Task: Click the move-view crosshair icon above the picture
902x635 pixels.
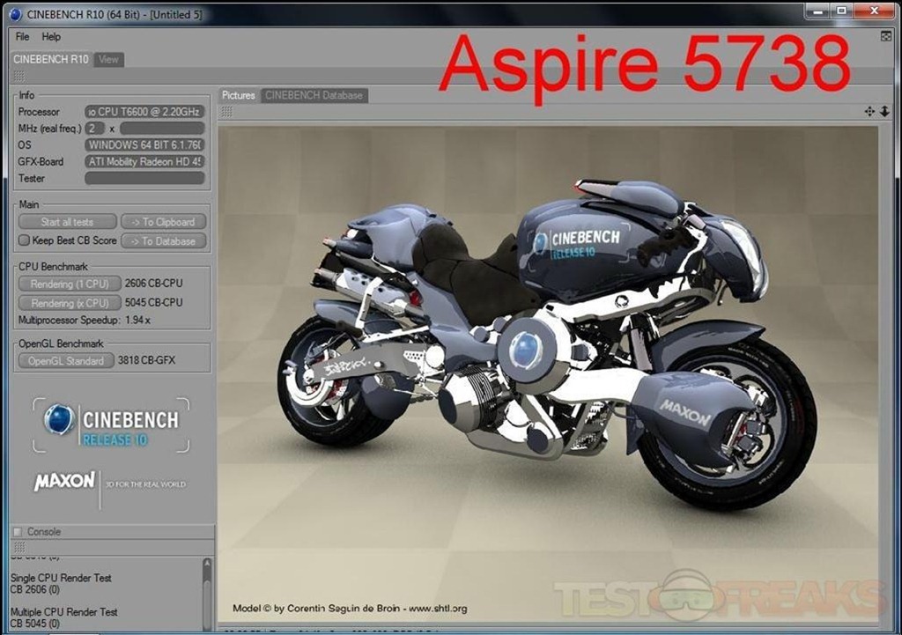Action: (869, 112)
